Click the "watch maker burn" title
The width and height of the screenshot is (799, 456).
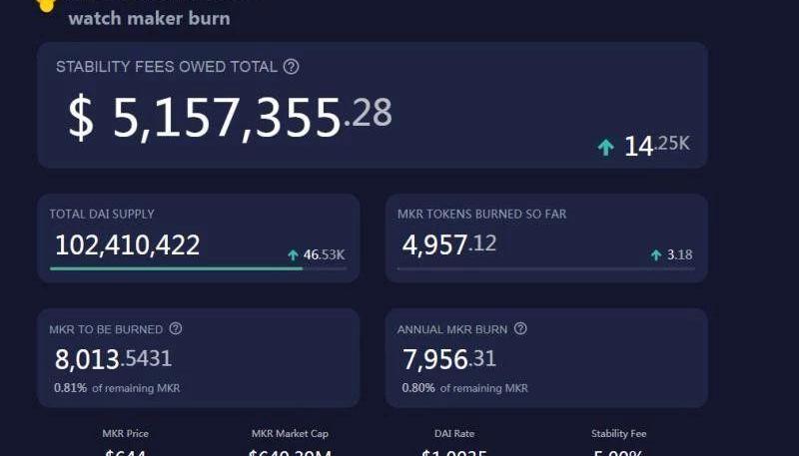(149, 18)
